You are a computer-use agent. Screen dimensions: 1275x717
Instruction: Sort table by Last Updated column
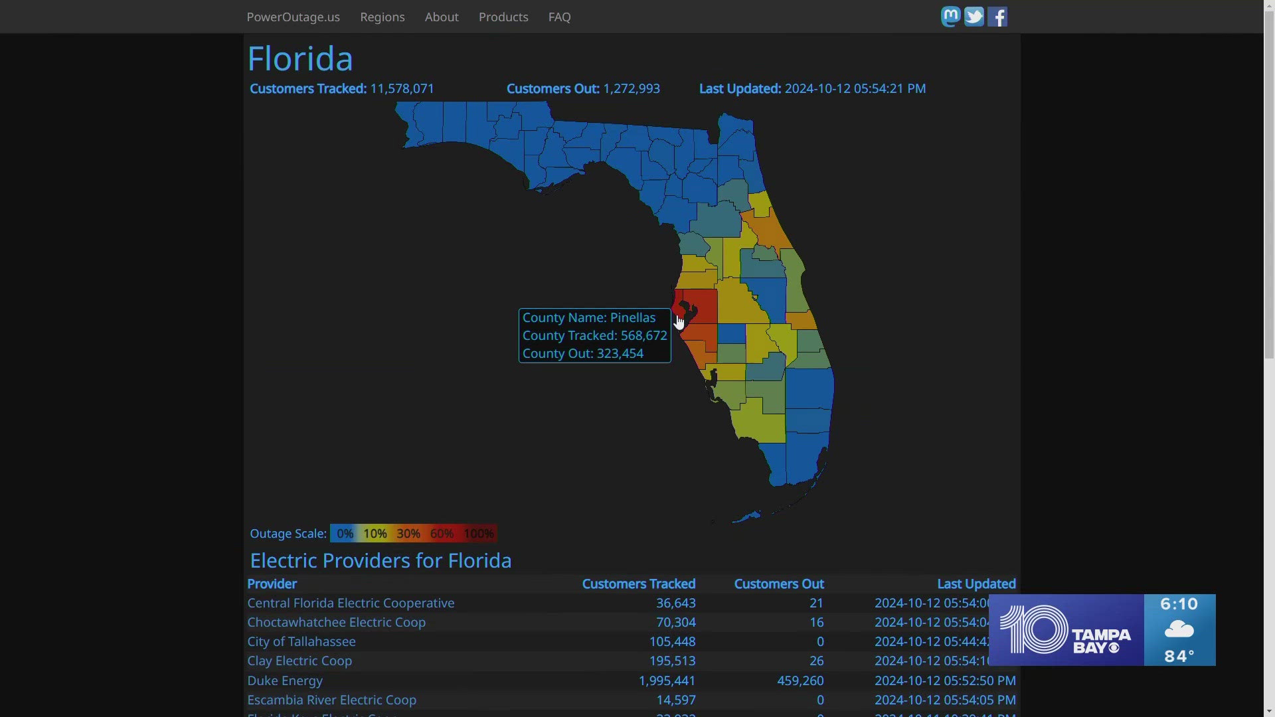976,584
